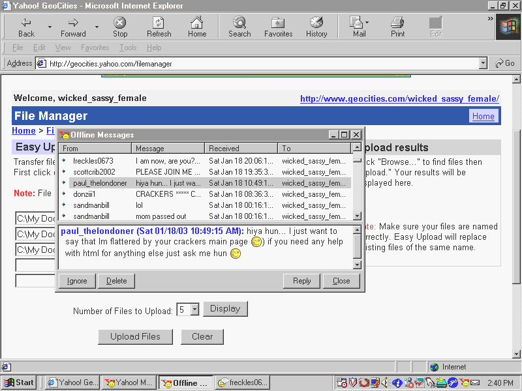Screen dimensions: 522x391
Task: Expand the Address bar dropdown list
Action: point(483,63)
